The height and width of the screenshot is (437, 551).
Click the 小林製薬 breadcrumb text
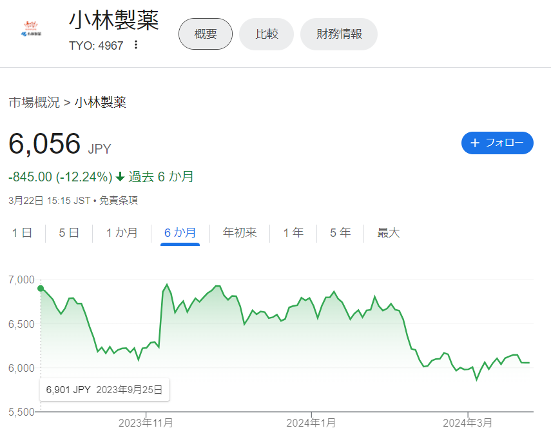tap(101, 102)
